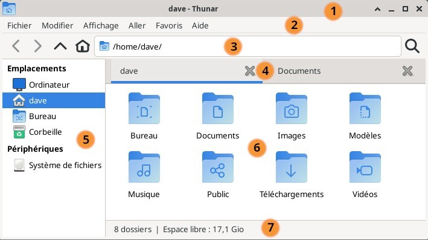Select the Public folder icon
The height and width of the screenshot is (240, 428).
(217, 167)
